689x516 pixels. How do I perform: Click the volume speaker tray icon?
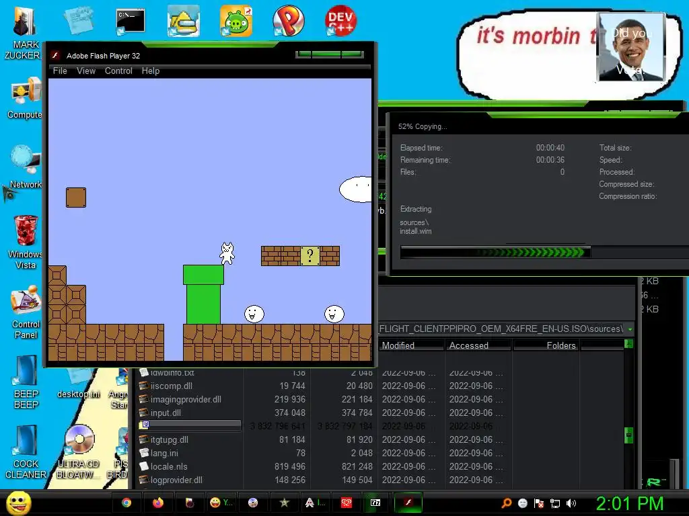point(571,503)
